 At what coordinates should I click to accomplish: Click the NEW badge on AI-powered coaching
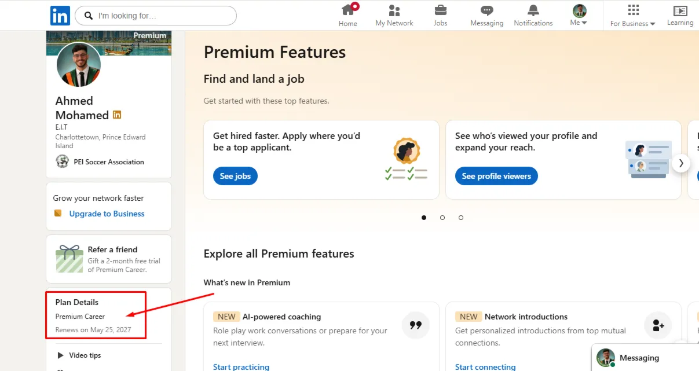[x=226, y=317]
